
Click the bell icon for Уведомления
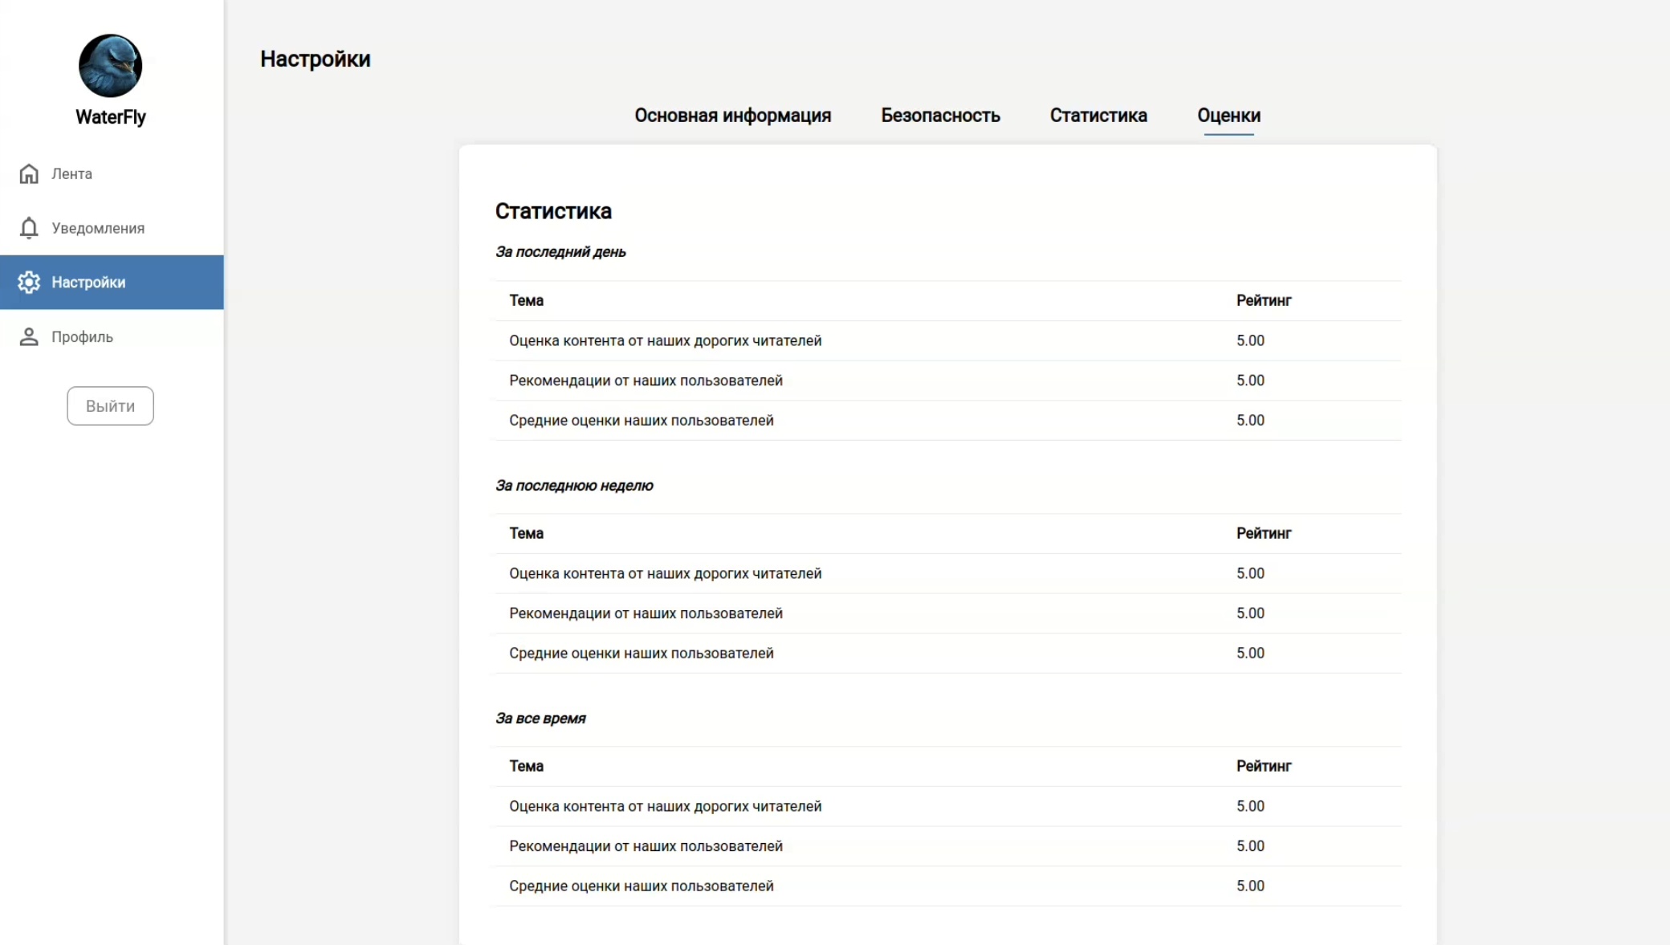click(x=29, y=228)
